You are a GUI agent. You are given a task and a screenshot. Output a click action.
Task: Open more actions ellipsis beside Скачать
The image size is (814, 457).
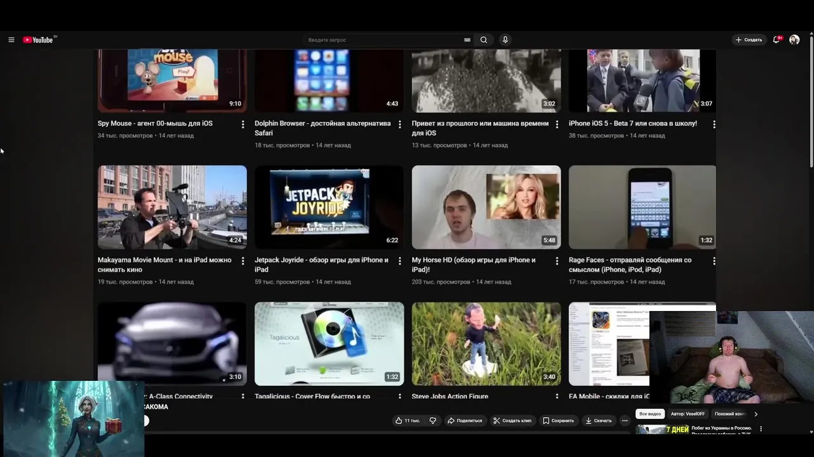pyautogui.click(x=624, y=420)
